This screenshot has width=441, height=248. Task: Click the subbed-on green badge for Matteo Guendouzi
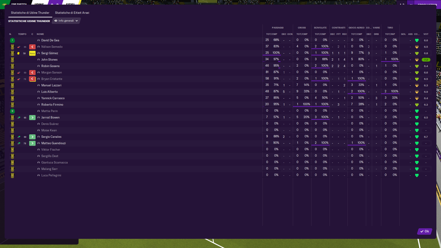click(x=32, y=143)
